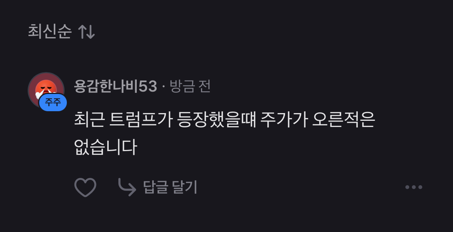
Task: Like the comment with the heart icon
Action: (85, 188)
